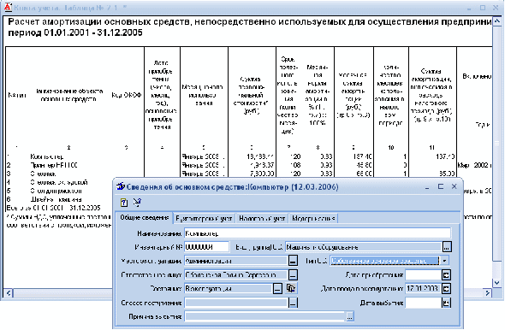
Task: Click the app icon in the dialog title bar
Action: coord(121,186)
